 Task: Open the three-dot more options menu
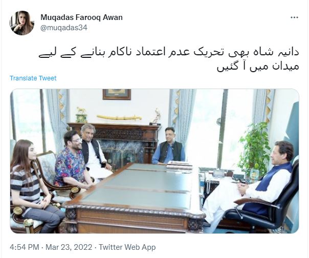[x=294, y=17]
